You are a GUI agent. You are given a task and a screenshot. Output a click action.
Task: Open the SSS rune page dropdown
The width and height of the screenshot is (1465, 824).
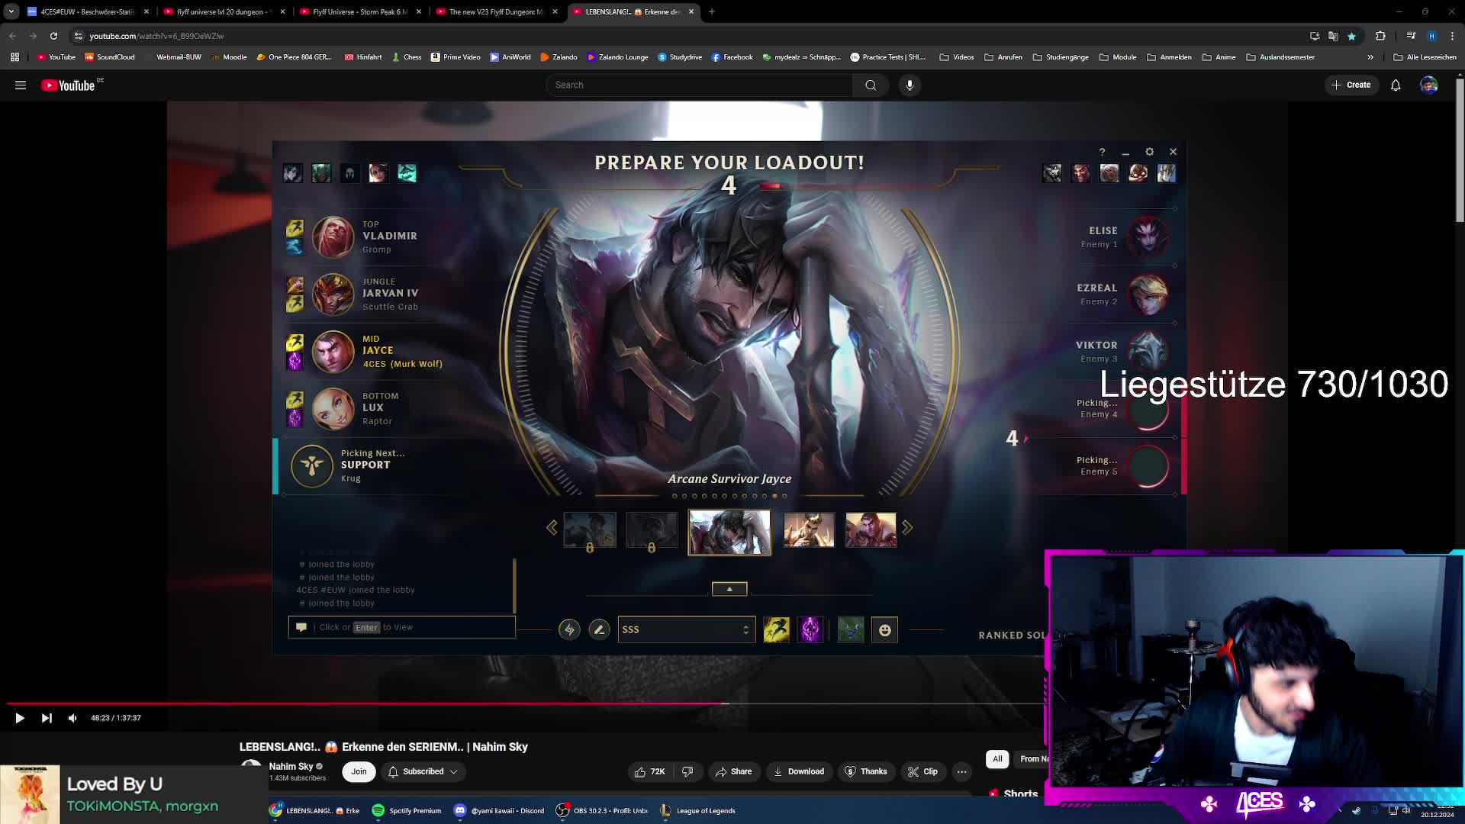pyautogui.click(x=687, y=629)
